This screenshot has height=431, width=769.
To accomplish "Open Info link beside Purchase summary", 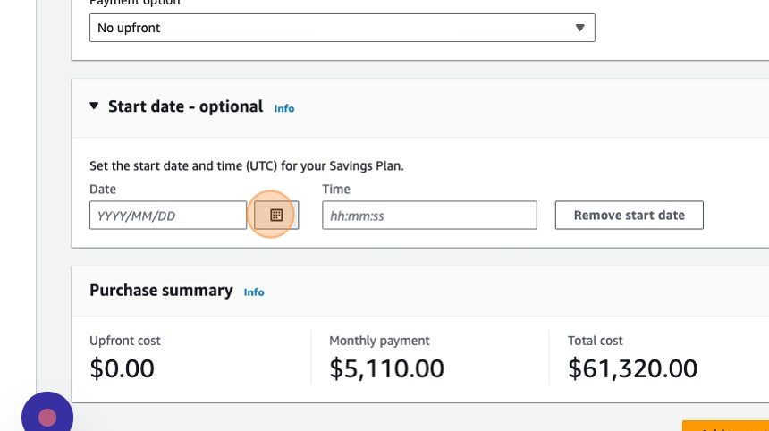I will pos(254,292).
